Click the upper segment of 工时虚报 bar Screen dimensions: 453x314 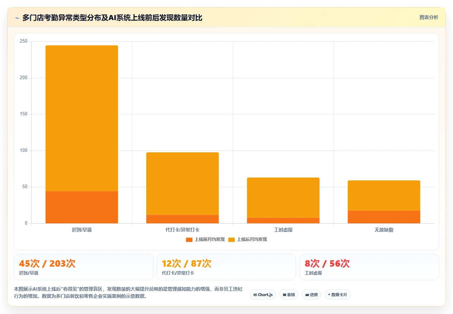pyautogui.click(x=283, y=198)
